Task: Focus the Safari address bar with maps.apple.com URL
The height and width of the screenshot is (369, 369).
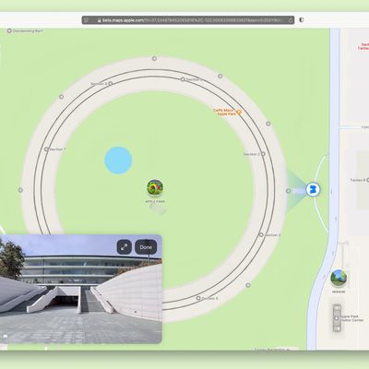Action: pos(188,20)
